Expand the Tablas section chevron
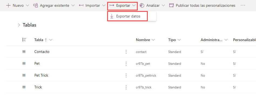 pyautogui.click(x=19, y=25)
